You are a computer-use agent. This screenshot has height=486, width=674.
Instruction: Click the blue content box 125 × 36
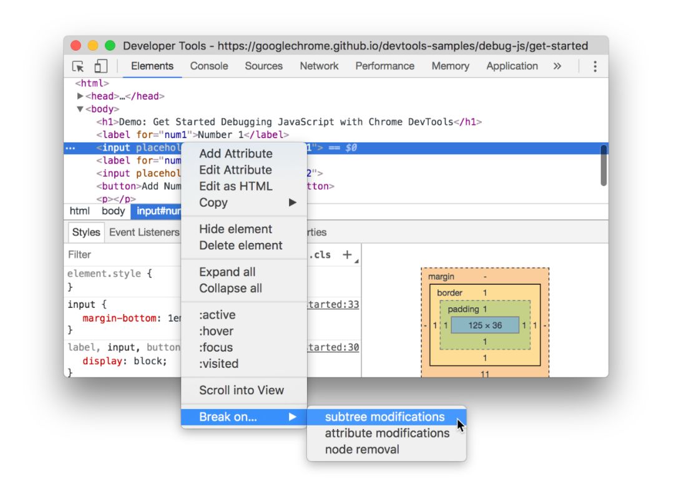pyautogui.click(x=485, y=325)
